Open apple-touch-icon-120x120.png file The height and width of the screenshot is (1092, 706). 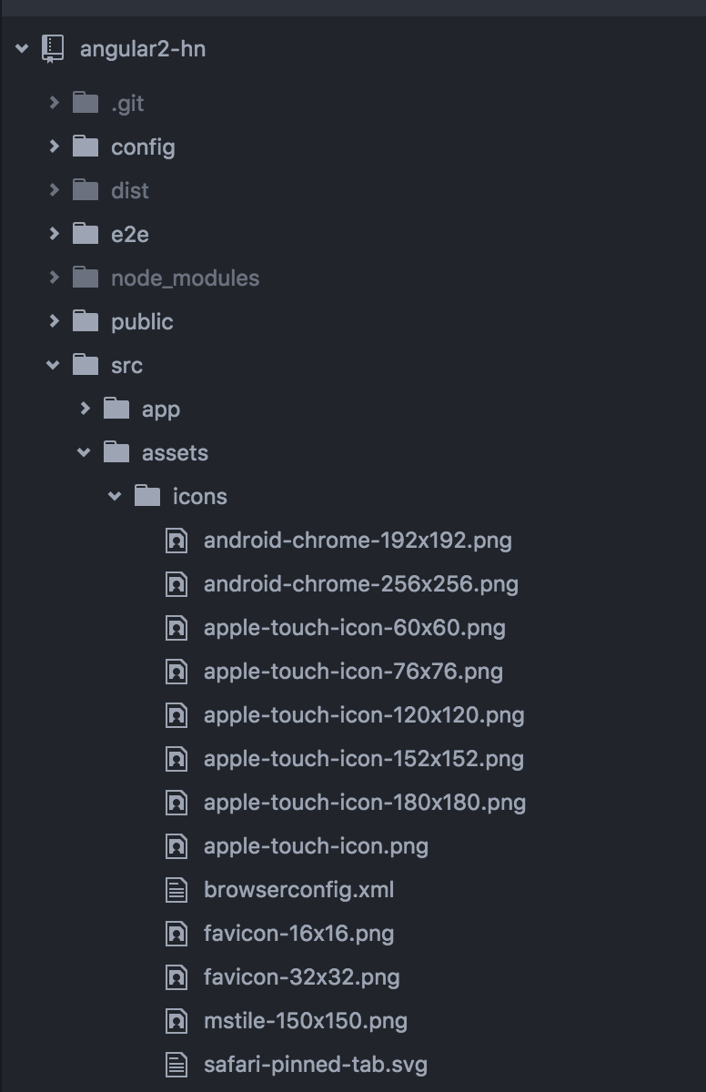pyautogui.click(x=364, y=715)
